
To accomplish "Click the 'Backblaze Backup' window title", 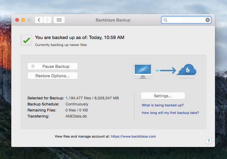I will pos(113,20).
